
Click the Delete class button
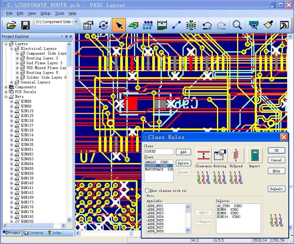pos(183,163)
